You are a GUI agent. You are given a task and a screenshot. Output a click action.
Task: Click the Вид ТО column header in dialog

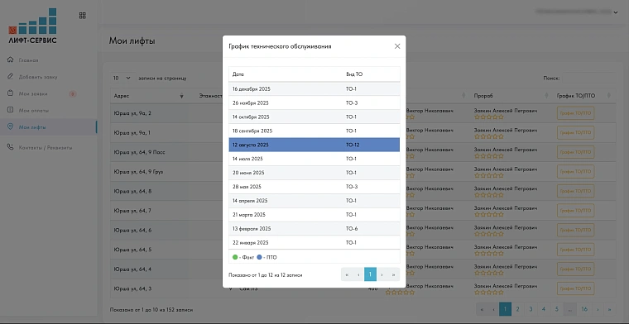point(371,74)
